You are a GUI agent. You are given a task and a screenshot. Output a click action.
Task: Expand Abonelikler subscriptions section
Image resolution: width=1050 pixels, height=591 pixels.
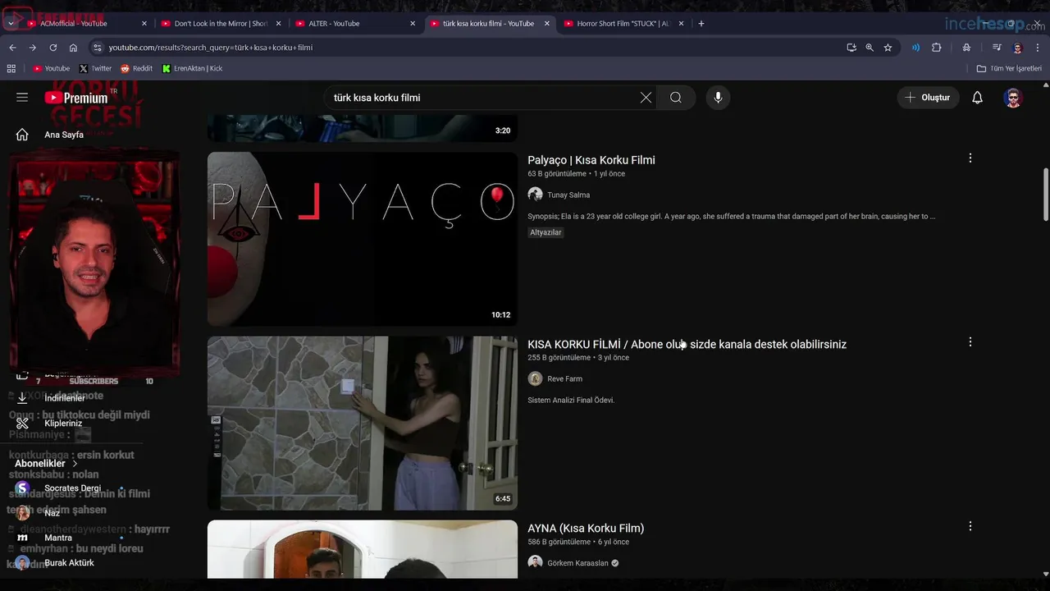click(46, 464)
